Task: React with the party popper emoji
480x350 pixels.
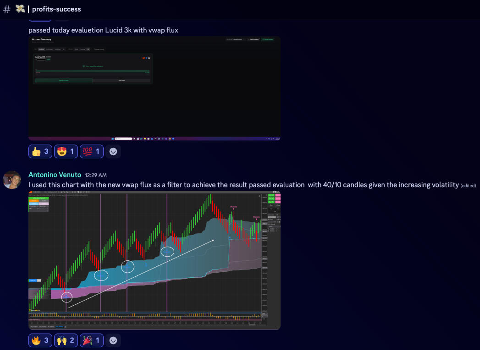Action: 92,340
